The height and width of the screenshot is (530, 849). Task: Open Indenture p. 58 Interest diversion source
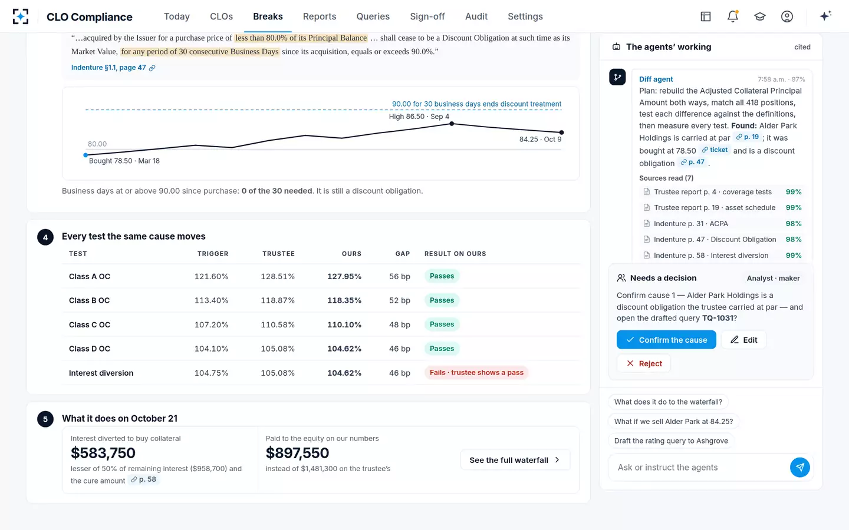[722, 256]
